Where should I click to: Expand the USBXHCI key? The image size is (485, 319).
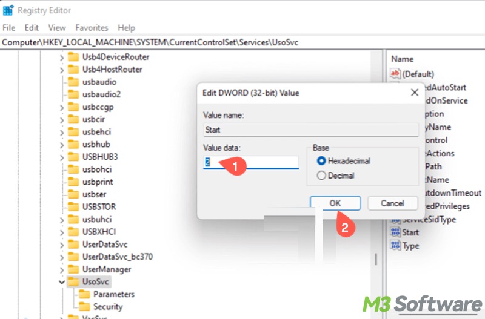pyautogui.click(x=62, y=232)
